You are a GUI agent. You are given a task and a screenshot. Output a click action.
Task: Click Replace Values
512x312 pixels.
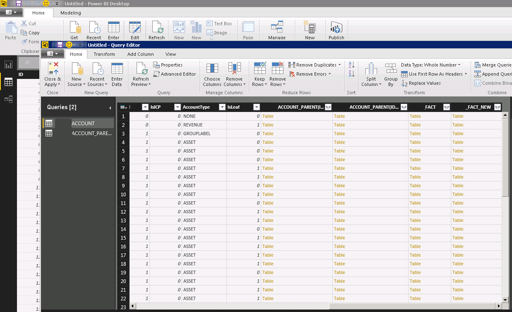point(421,83)
